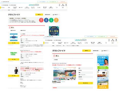Click the blue ship company thumbnail
This screenshot has height=98, width=127.
[14, 37]
